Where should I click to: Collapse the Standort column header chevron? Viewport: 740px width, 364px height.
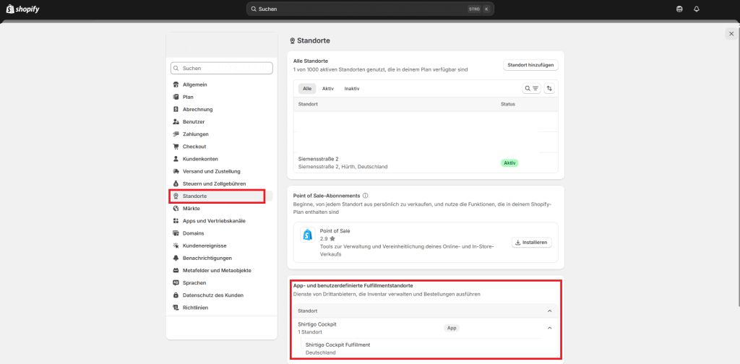click(x=548, y=311)
